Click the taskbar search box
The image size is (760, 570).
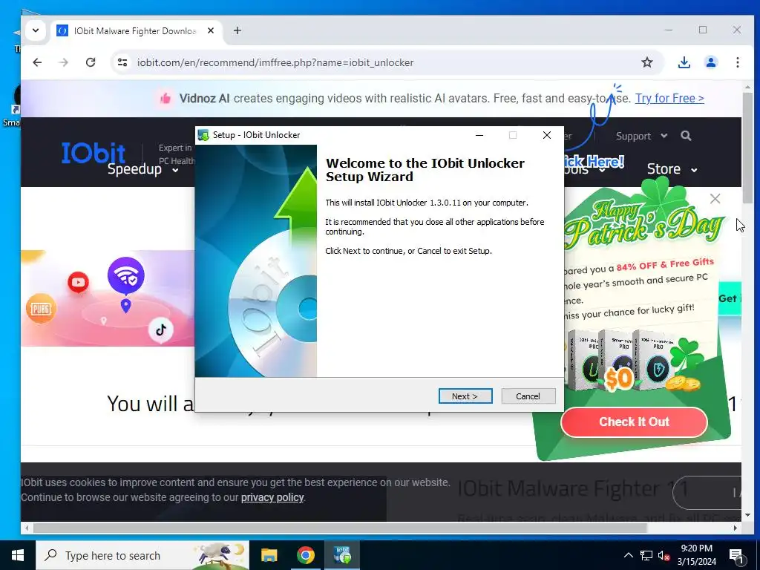[x=142, y=555]
